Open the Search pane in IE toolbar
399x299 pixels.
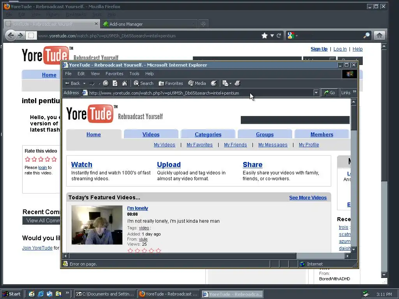point(143,83)
